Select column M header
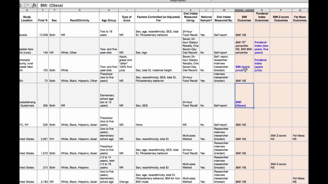This screenshot has height=184, width=328. [x=224, y=10]
